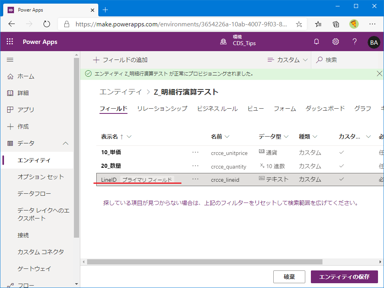Viewport: 384px width, 288px height.
Task: Open the 表示名 column sort dropdown
Action: (x=129, y=137)
